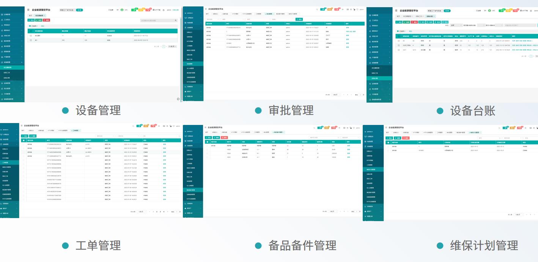
Task: Click the green query button in 审批管理 panel
Action: click(x=299, y=19)
